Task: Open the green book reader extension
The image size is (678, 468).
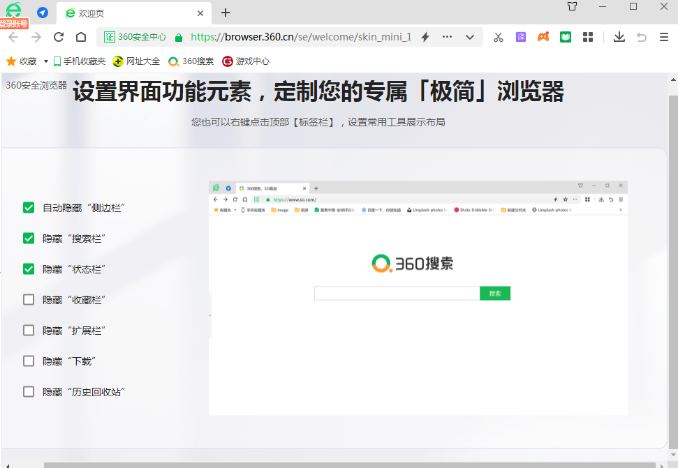Action: point(566,37)
